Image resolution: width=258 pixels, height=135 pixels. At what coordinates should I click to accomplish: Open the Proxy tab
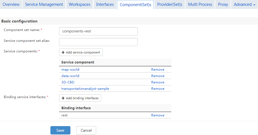[223, 4]
